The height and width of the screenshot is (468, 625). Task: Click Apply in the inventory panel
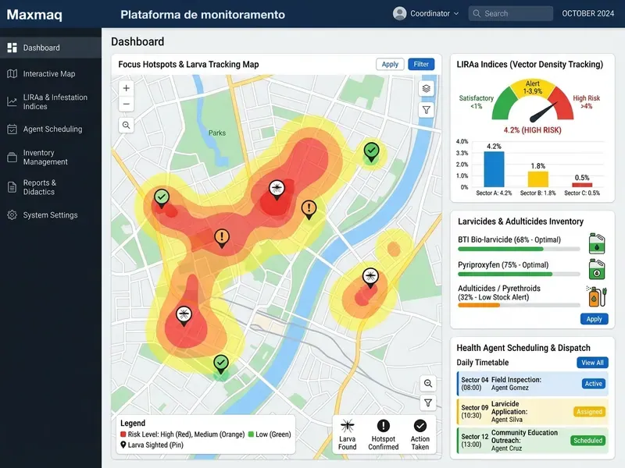pyautogui.click(x=595, y=319)
